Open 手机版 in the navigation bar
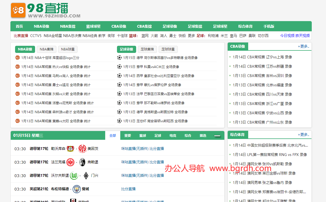This screenshot has height=202, width=326. [269, 26]
